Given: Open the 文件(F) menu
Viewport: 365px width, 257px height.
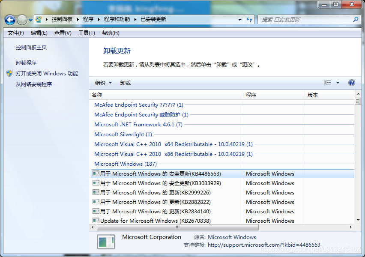Looking at the screenshot, I should click(x=15, y=33).
